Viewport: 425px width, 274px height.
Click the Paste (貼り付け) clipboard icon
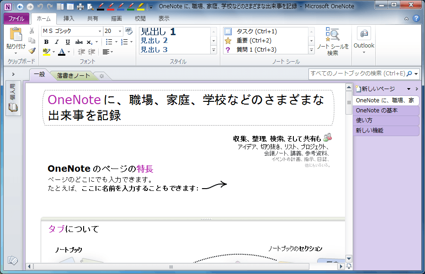[x=16, y=35]
